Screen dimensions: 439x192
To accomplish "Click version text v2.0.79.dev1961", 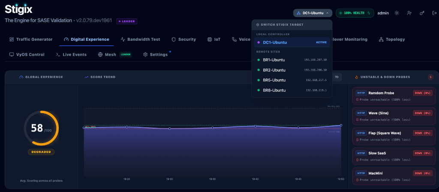I will click(x=94, y=21).
